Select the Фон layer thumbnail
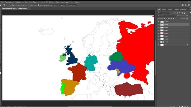The height and width of the screenshot is (107, 191). point(162,45)
